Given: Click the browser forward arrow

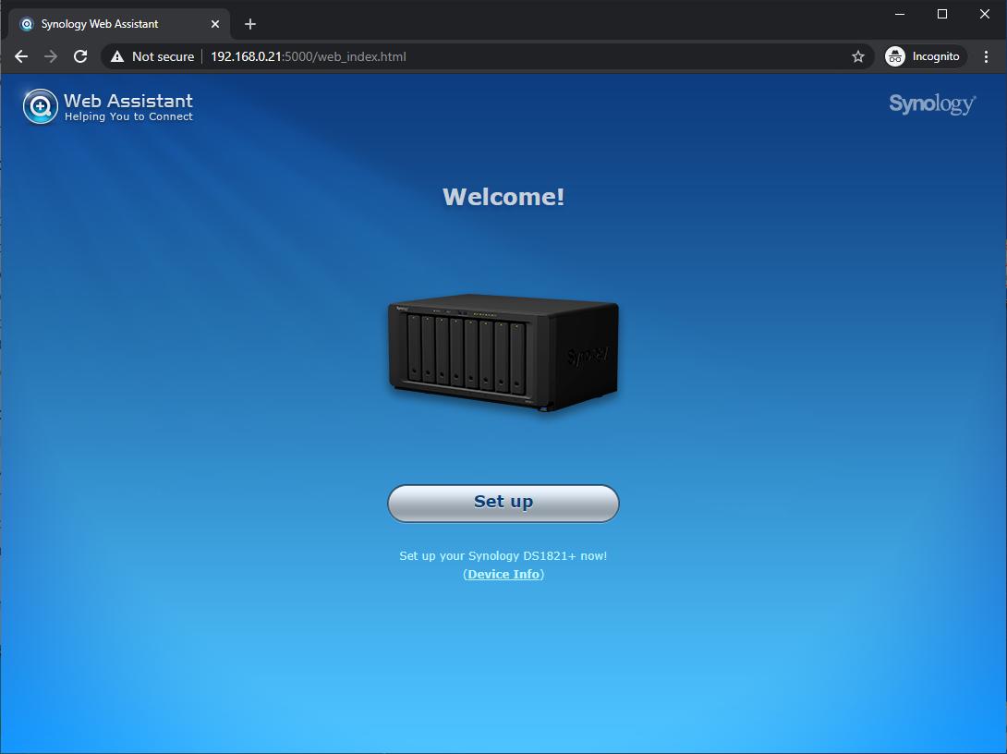Looking at the screenshot, I should pos(51,56).
